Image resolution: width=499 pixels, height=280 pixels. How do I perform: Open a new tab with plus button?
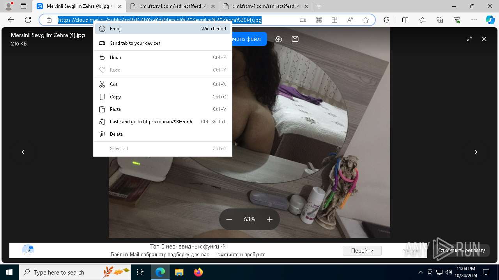pos(319,6)
